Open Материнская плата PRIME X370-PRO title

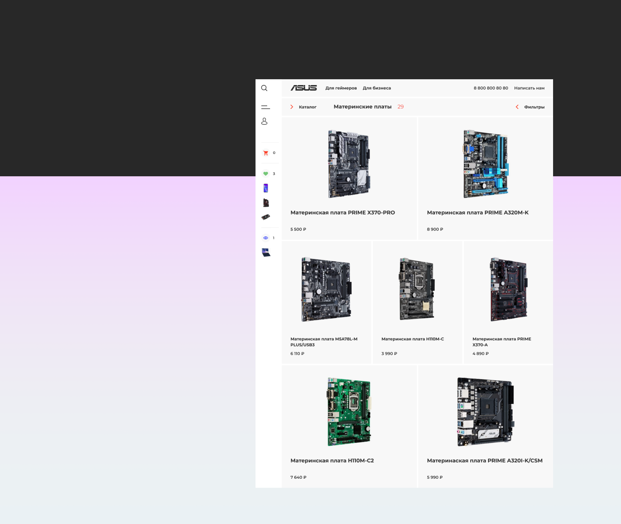point(343,213)
